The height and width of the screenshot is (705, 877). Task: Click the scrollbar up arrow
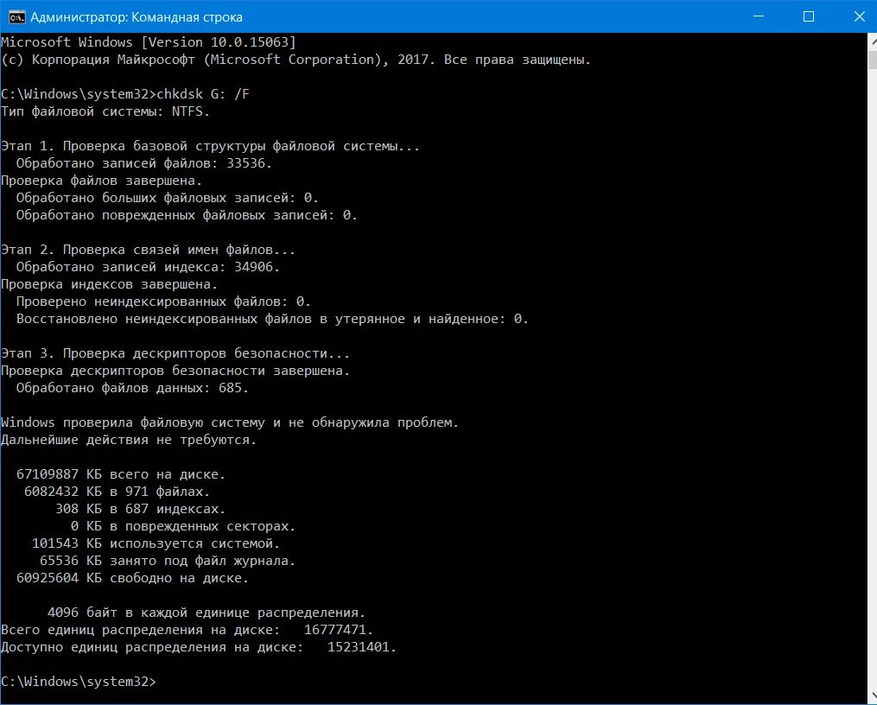pos(873,41)
